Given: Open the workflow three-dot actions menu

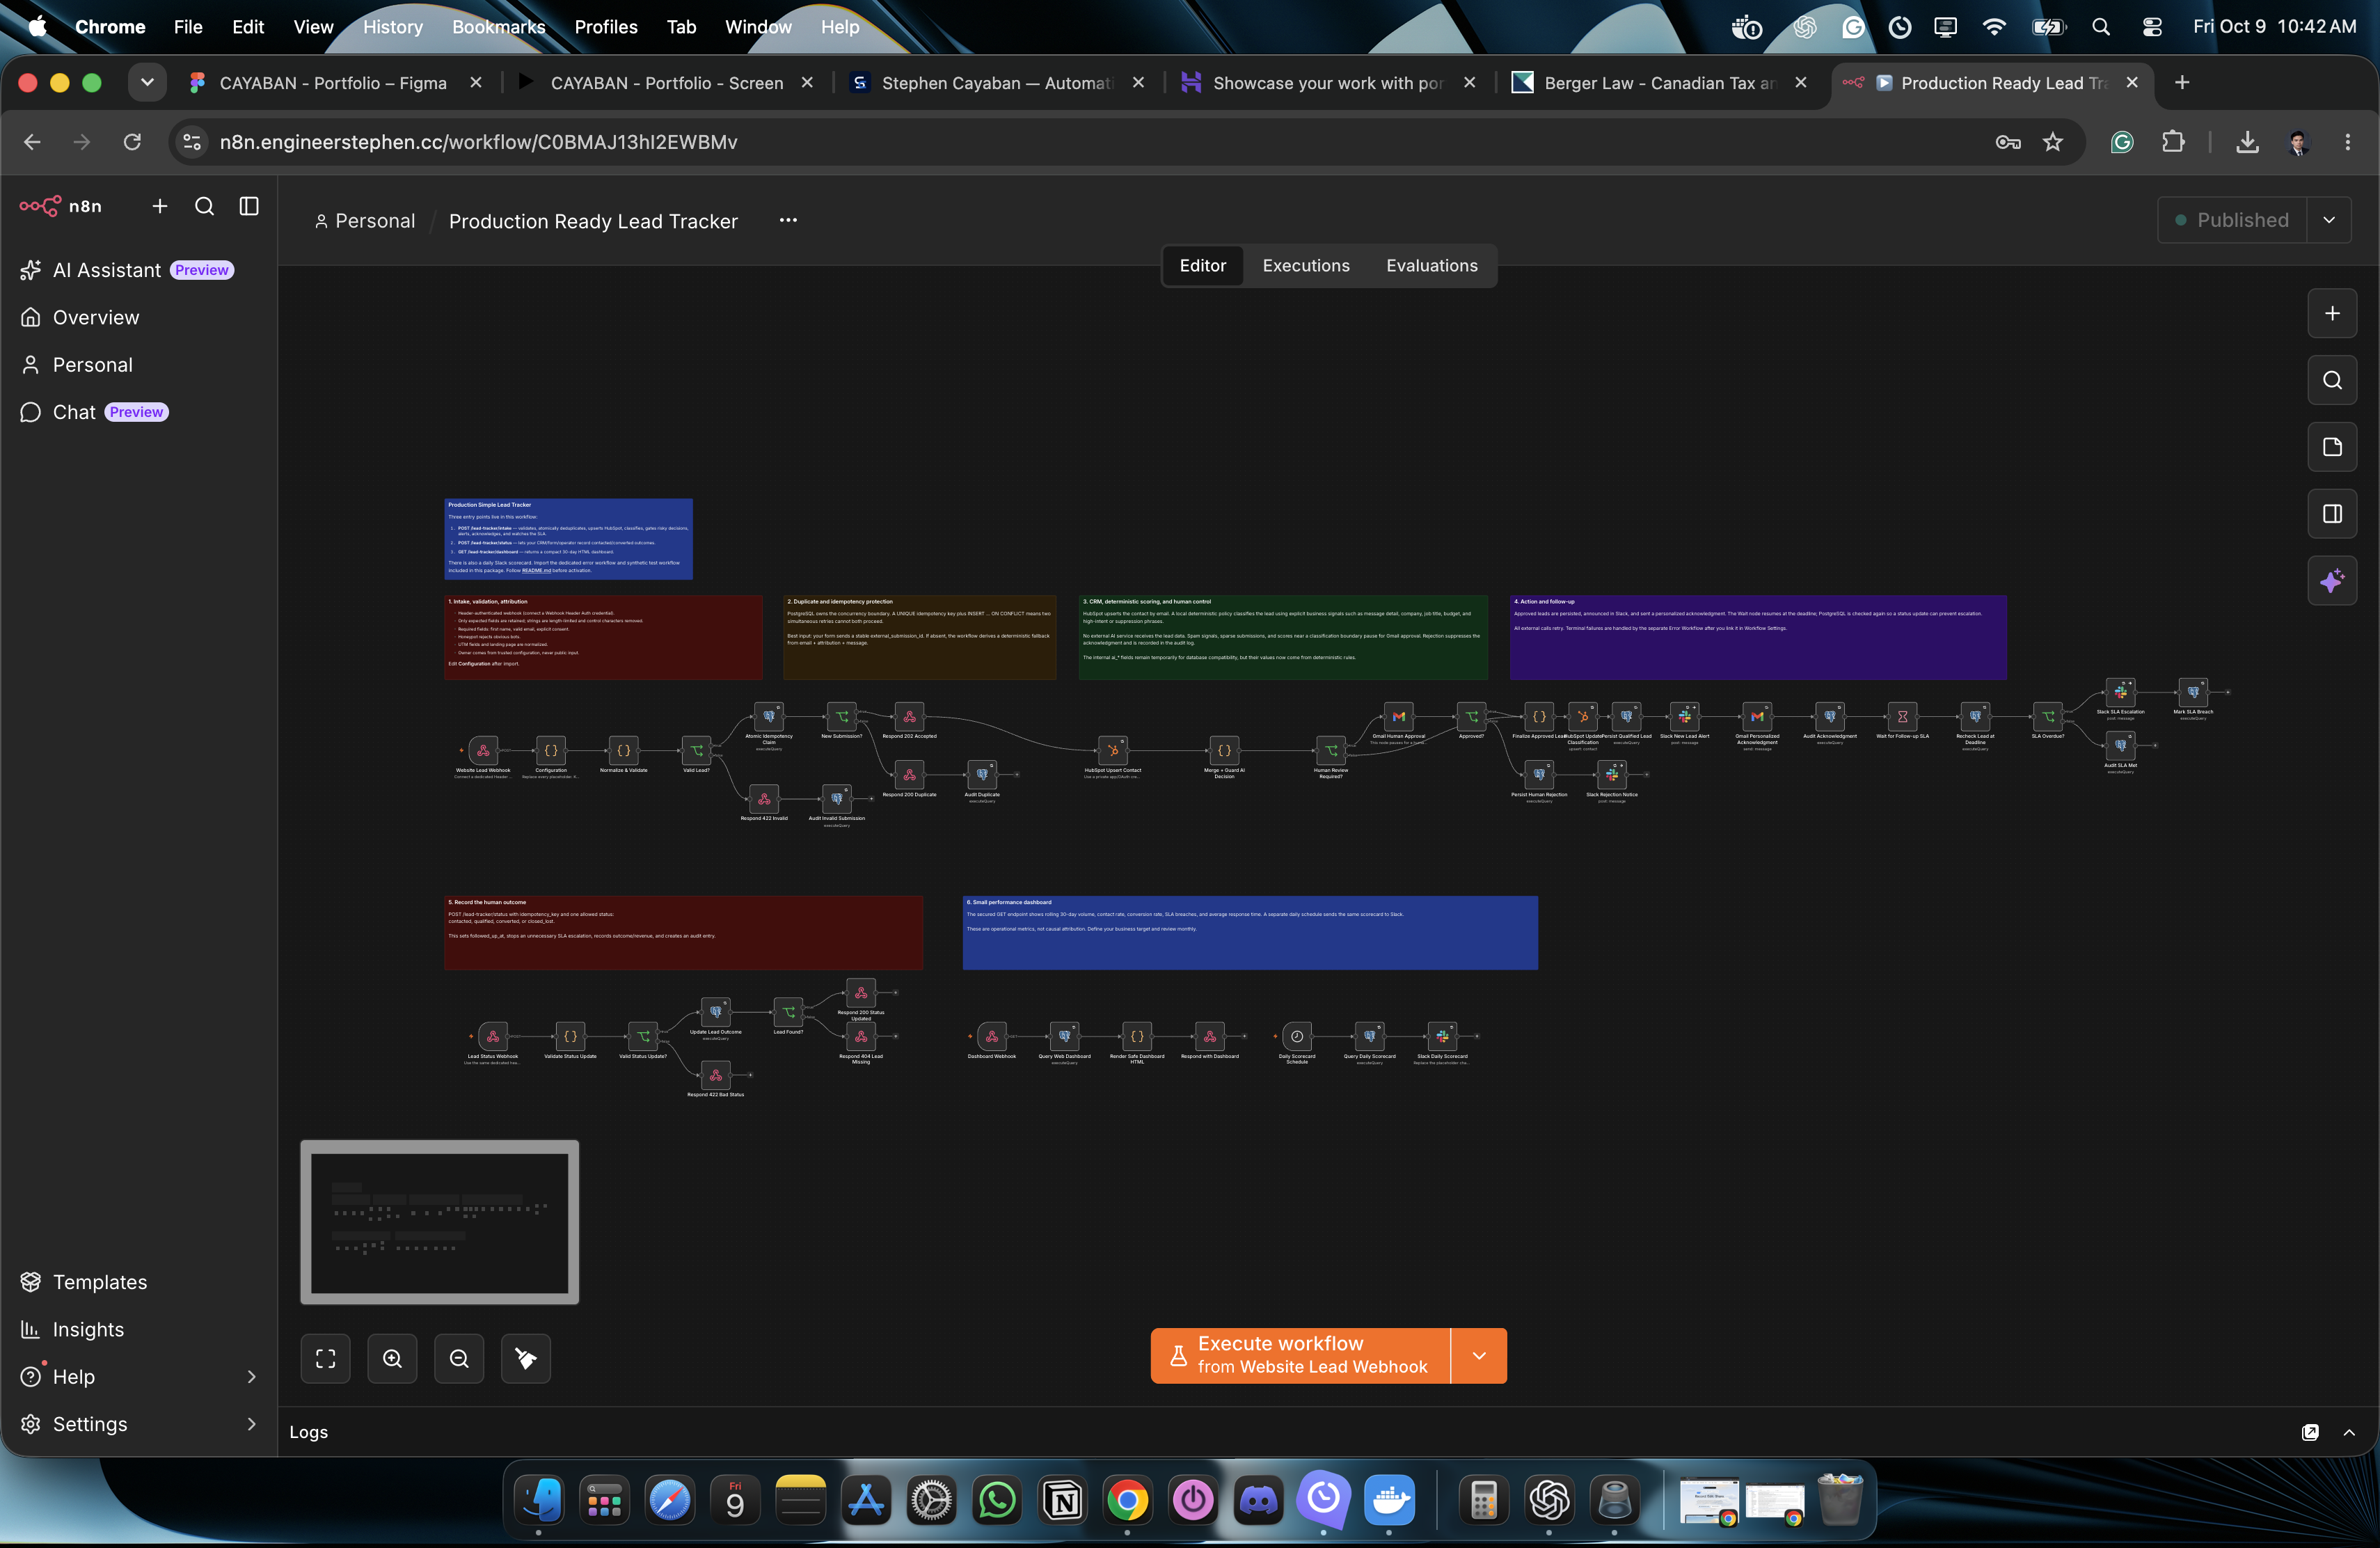Looking at the screenshot, I should (x=788, y=220).
